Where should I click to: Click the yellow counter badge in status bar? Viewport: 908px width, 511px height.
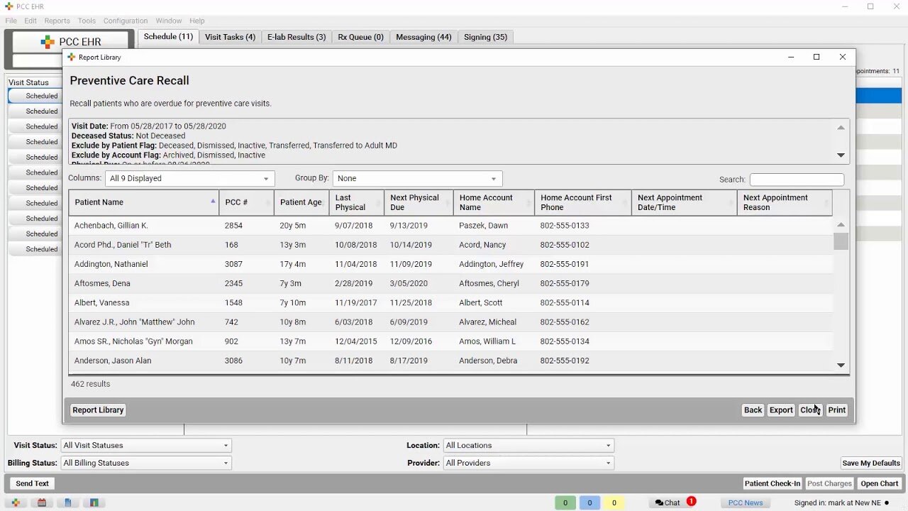point(614,502)
